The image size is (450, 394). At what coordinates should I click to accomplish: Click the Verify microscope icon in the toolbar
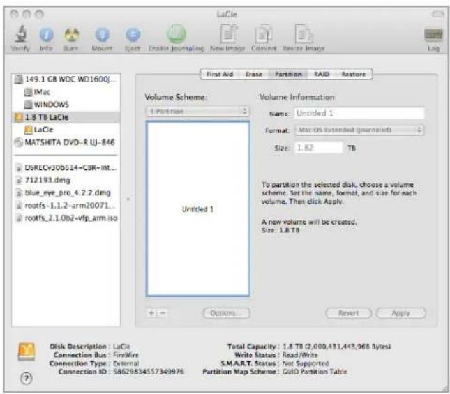tap(20, 34)
